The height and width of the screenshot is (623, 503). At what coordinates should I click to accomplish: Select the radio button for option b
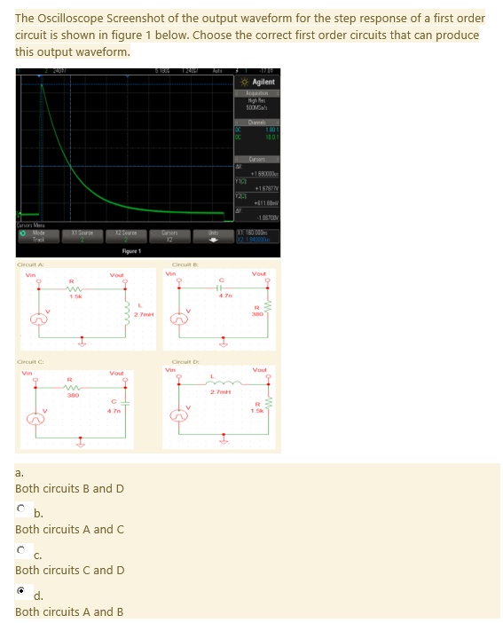click(21, 508)
